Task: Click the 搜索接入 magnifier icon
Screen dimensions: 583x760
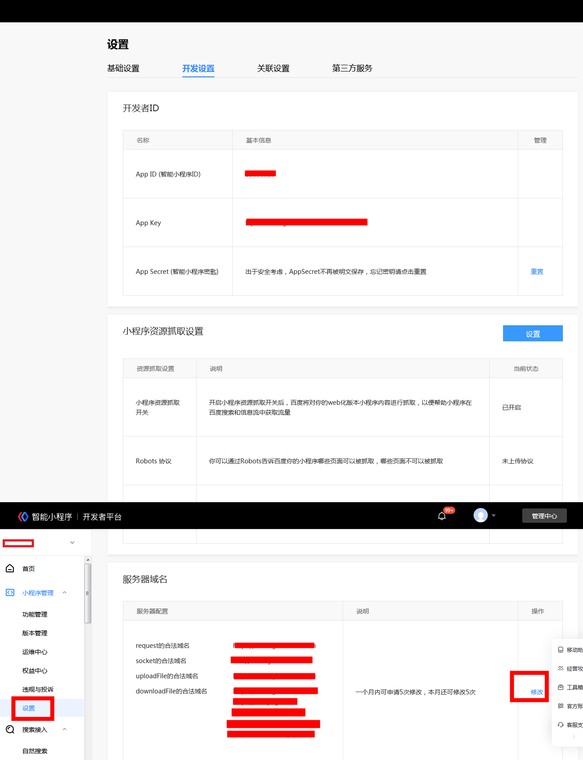Action: tap(10, 729)
